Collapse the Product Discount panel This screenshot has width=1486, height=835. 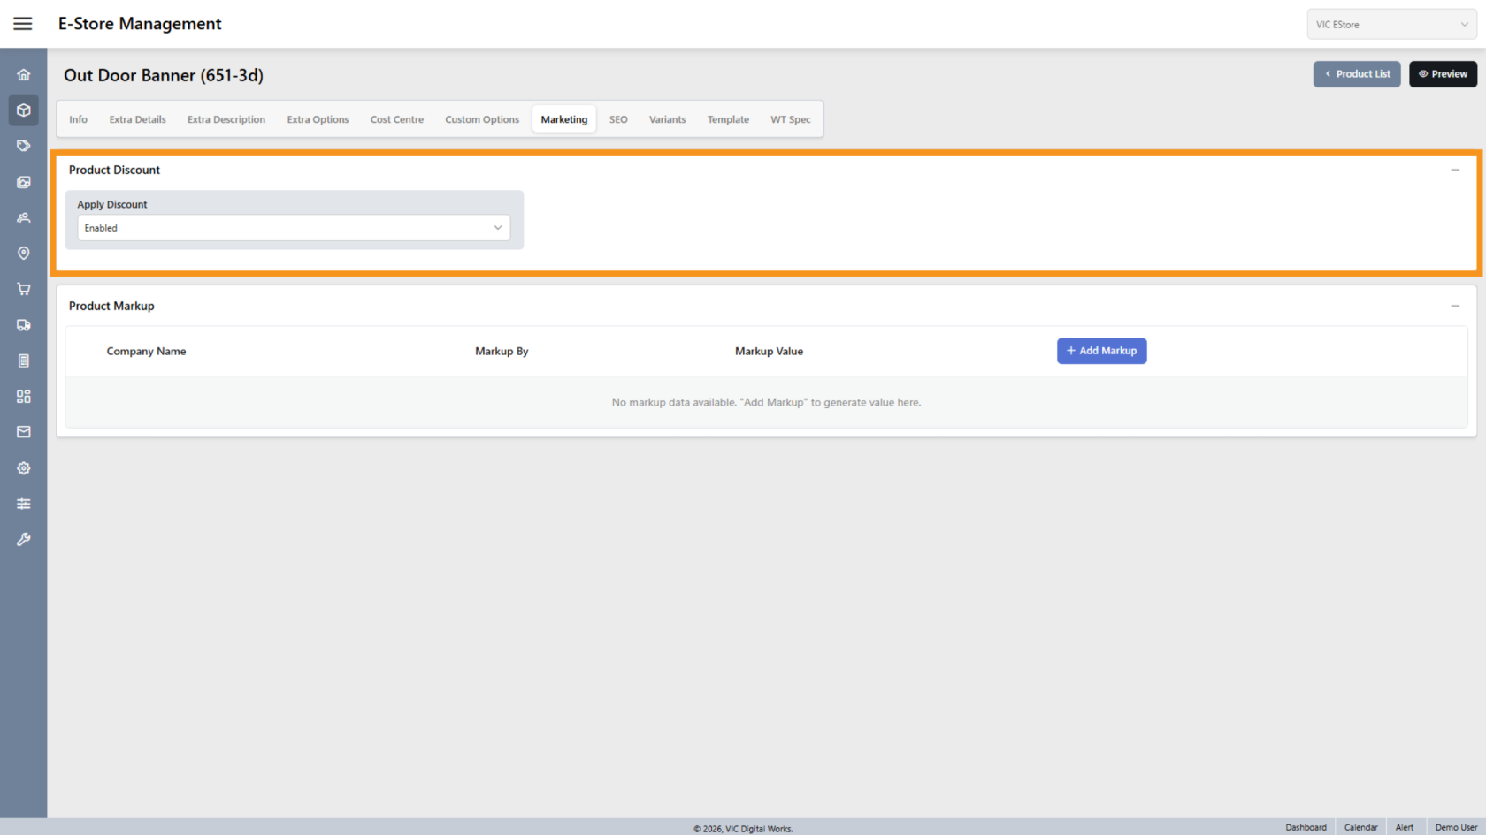pyautogui.click(x=1455, y=170)
